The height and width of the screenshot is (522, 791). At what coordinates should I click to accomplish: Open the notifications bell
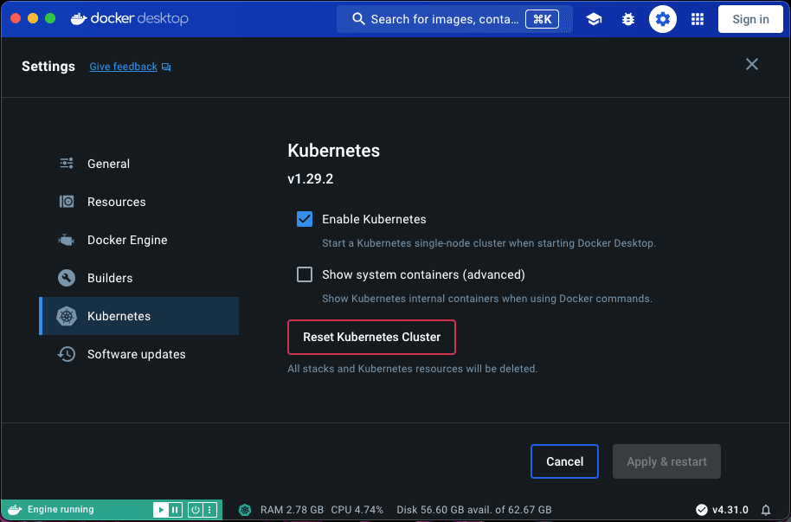pos(766,510)
